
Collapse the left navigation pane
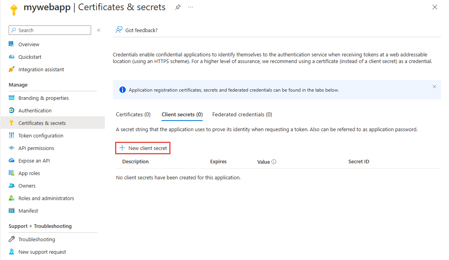click(98, 30)
